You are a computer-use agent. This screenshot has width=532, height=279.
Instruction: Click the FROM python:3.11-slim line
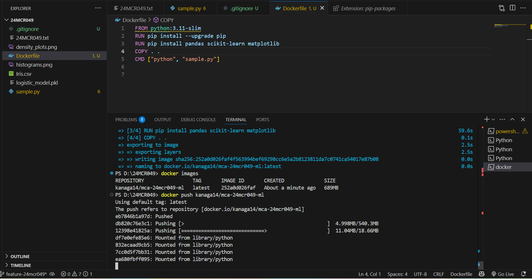coord(168,28)
